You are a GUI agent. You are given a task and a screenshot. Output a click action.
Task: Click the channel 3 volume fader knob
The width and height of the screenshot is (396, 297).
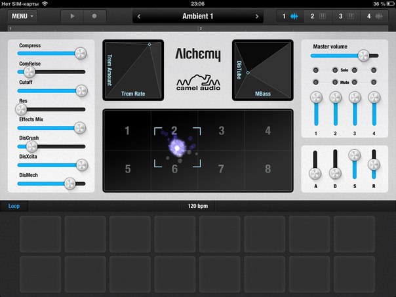click(x=355, y=98)
